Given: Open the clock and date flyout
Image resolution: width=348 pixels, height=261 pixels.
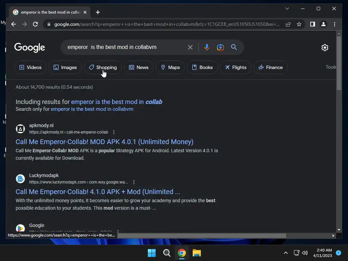Looking at the screenshot, I should 323,253.
